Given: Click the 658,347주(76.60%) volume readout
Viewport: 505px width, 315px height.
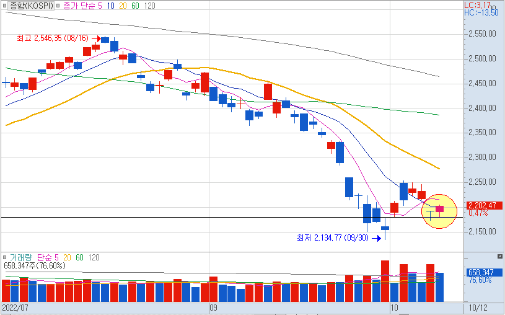Looking at the screenshot, I should pyautogui.click(x=35, y=265).
